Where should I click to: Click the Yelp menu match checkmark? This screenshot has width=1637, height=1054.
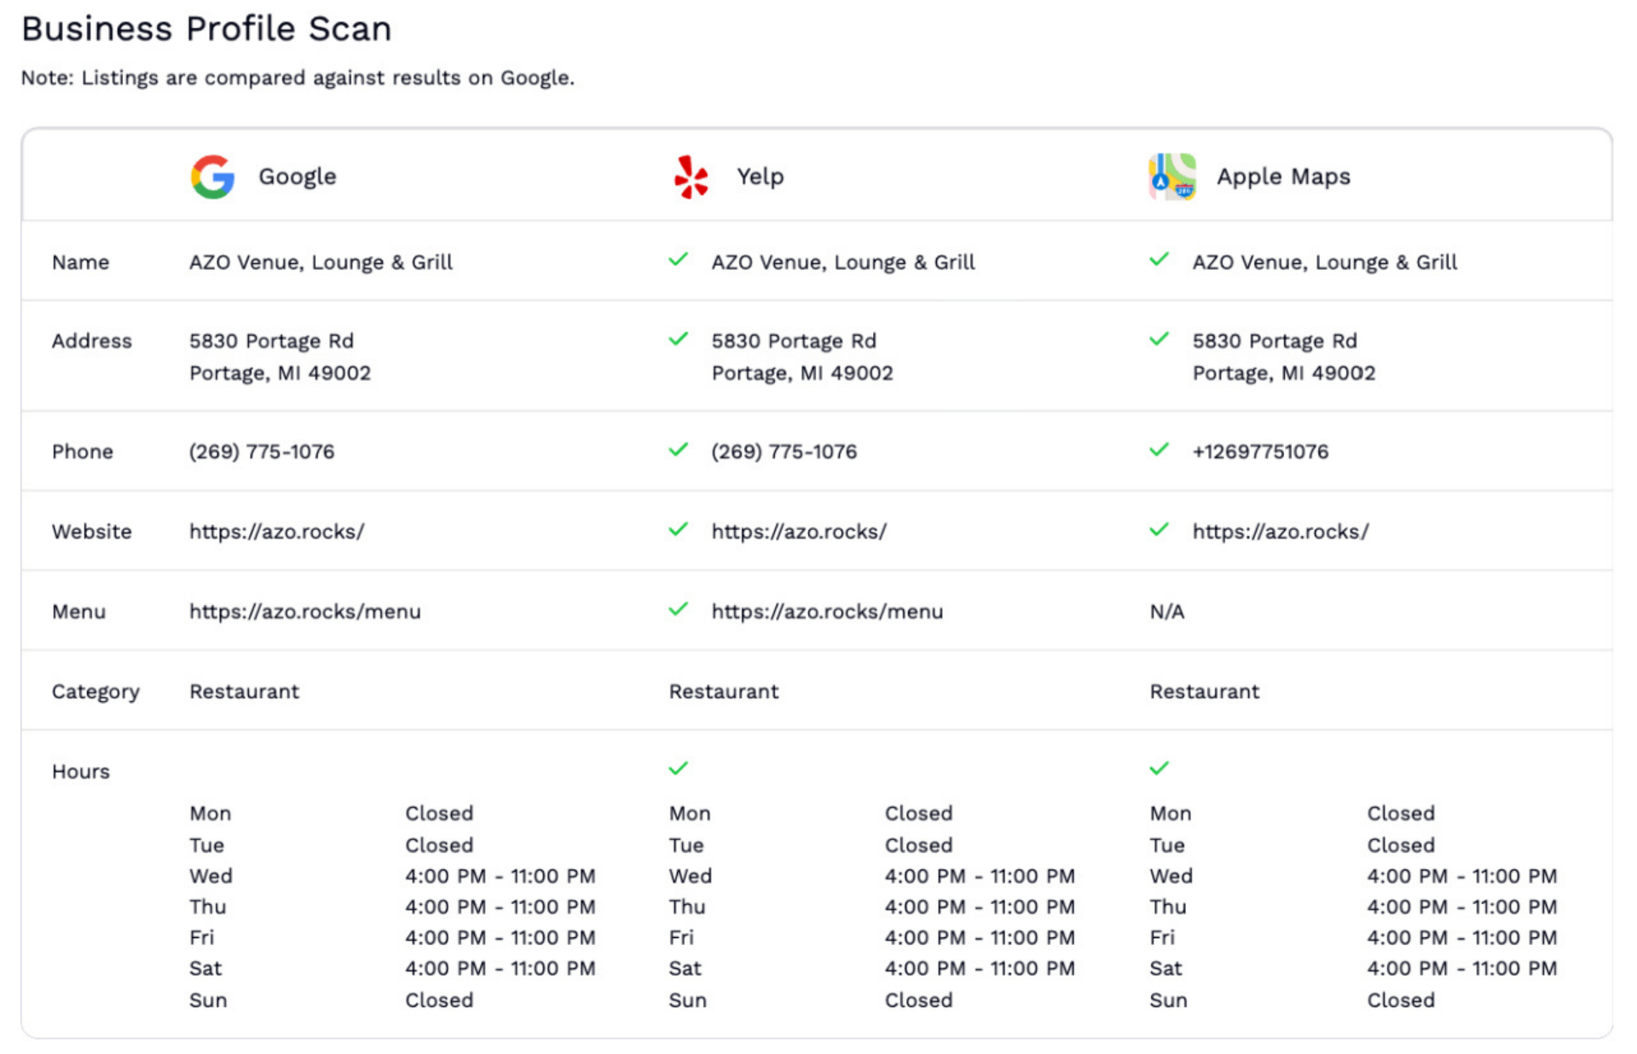(679, 609)
